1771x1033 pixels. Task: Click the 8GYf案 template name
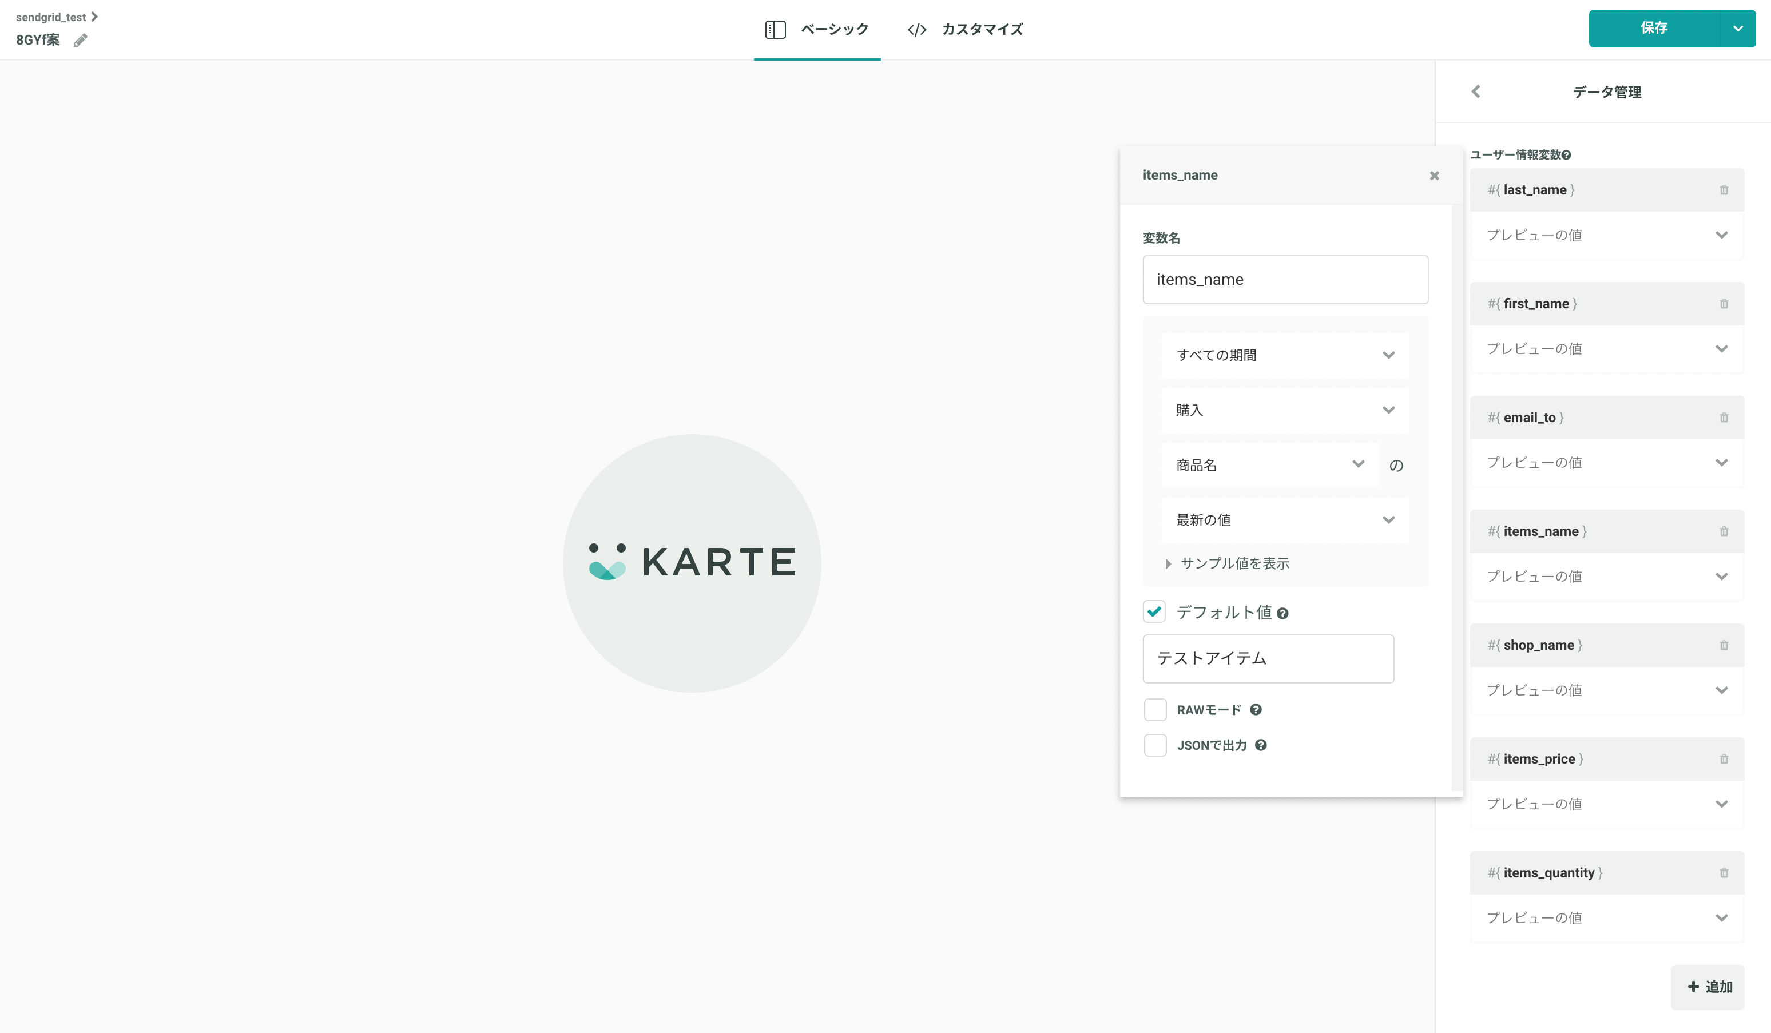click(x=38, y=40)
